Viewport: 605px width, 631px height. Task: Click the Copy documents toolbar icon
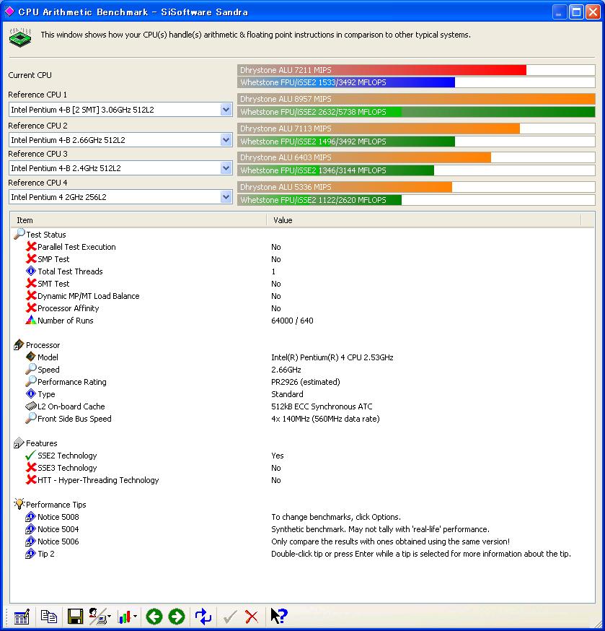click(49, 616)
